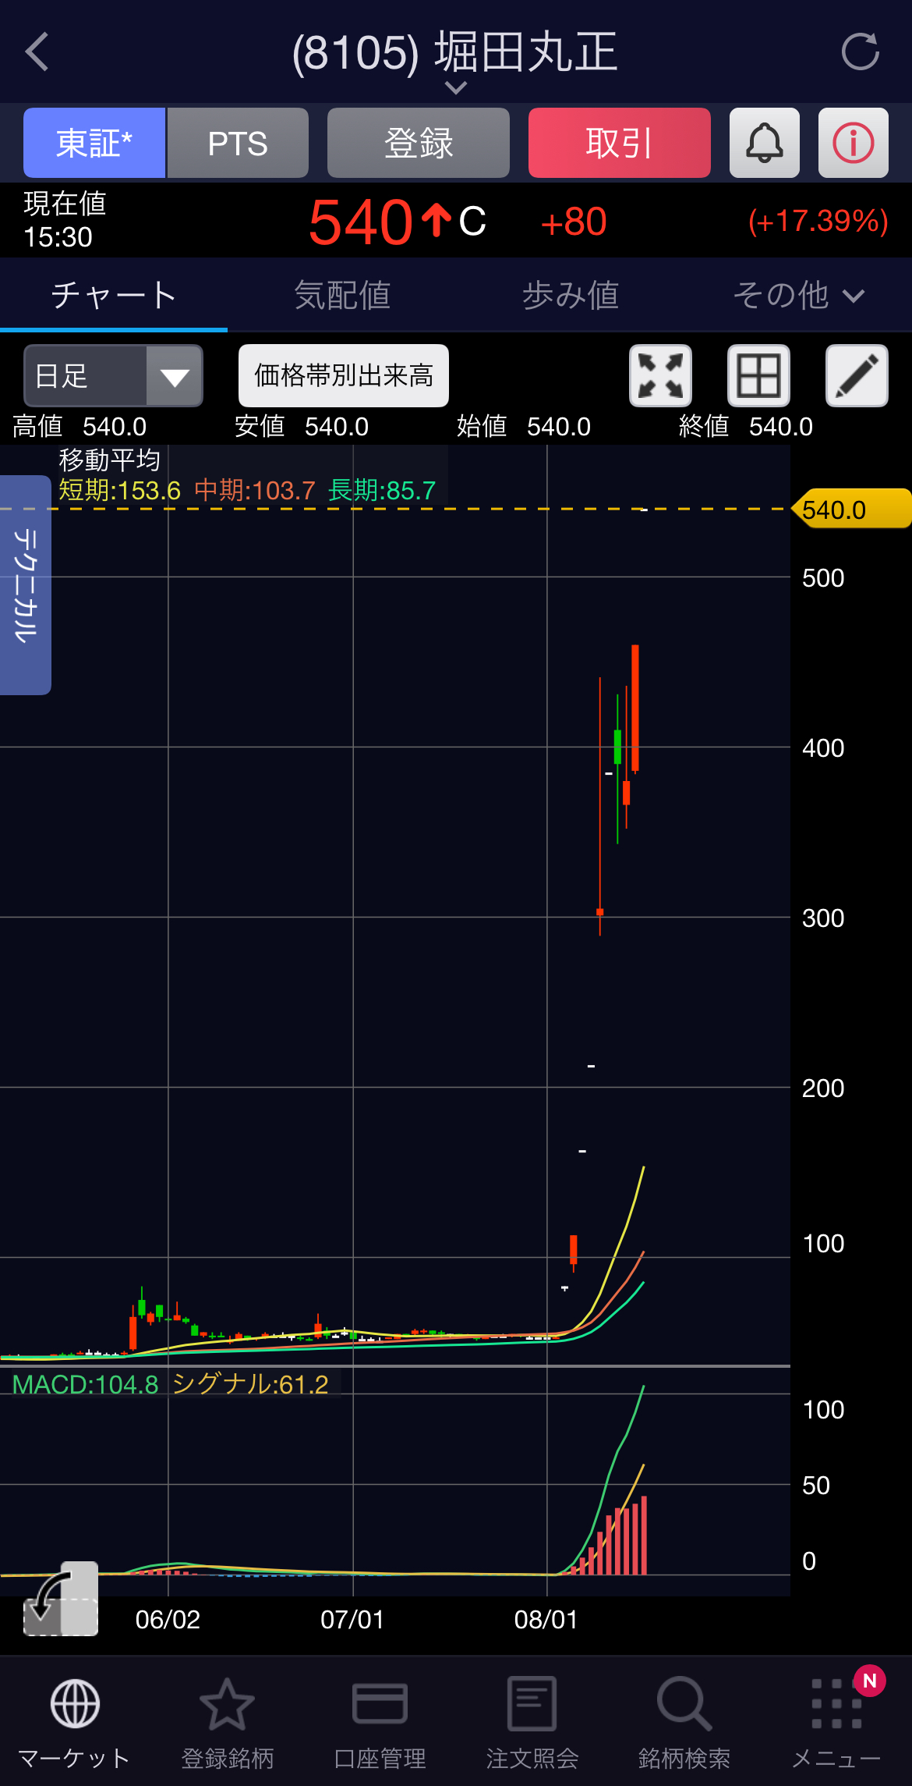Tap the 06/02 date axis label
The image size is (912, 1786).
click(x=168, y=1620)
